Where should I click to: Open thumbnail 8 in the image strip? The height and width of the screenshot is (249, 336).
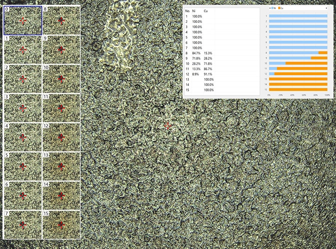coord(61,20)
